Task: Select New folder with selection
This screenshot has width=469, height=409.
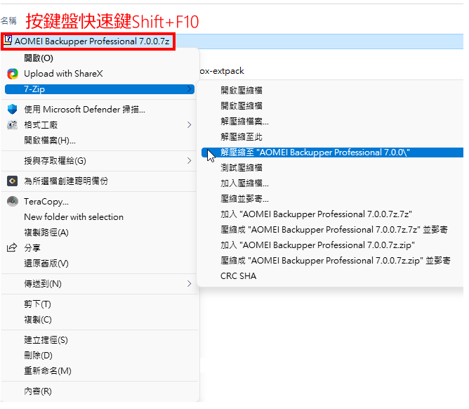Action: (74, 216)
